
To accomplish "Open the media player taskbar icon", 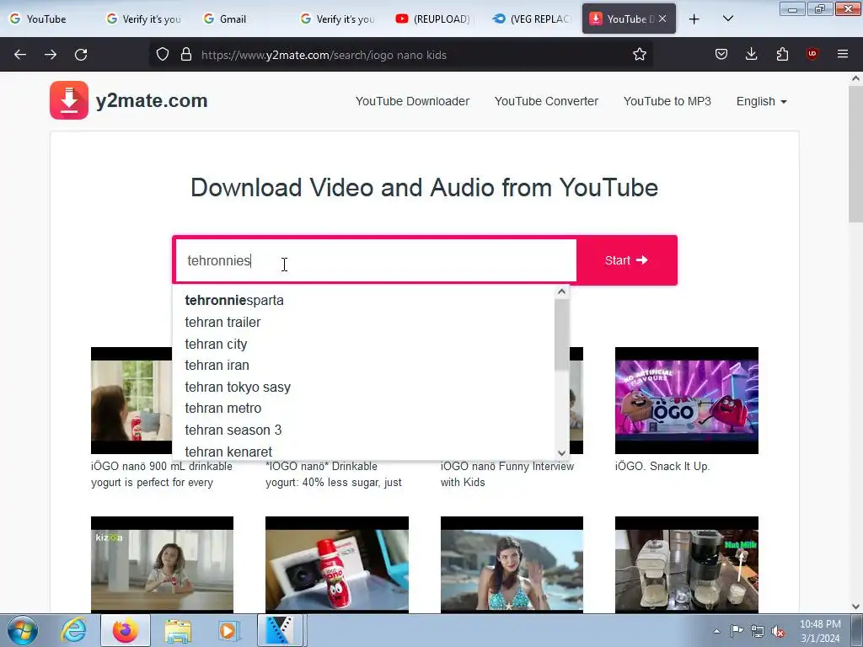I will [228, 630].
